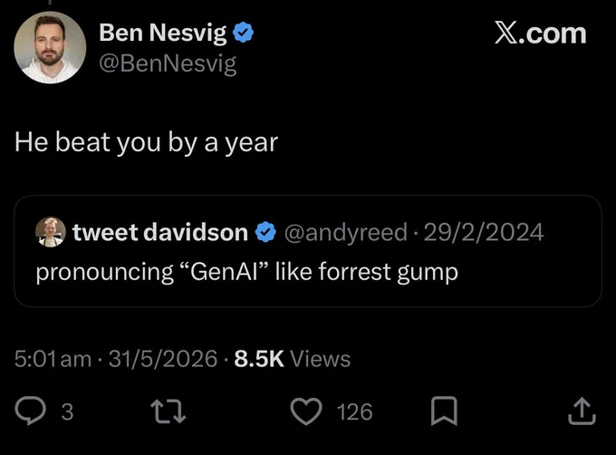Click the repost arrows icon
This screenshot has width=616, height=455.
click(168, 411)
